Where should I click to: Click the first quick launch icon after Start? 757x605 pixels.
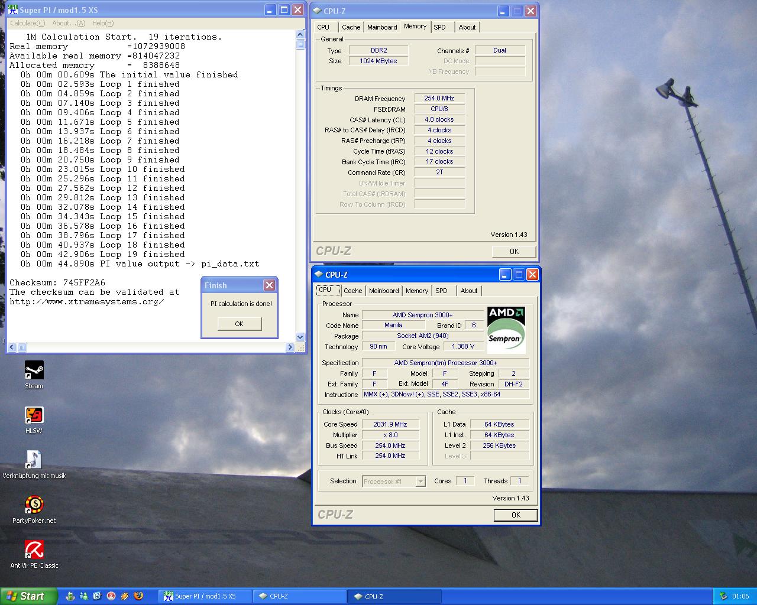click(x=70, y=596)
